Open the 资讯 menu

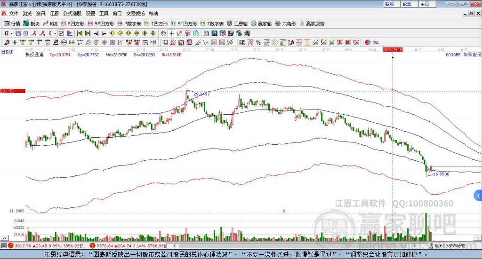(40, 14)
